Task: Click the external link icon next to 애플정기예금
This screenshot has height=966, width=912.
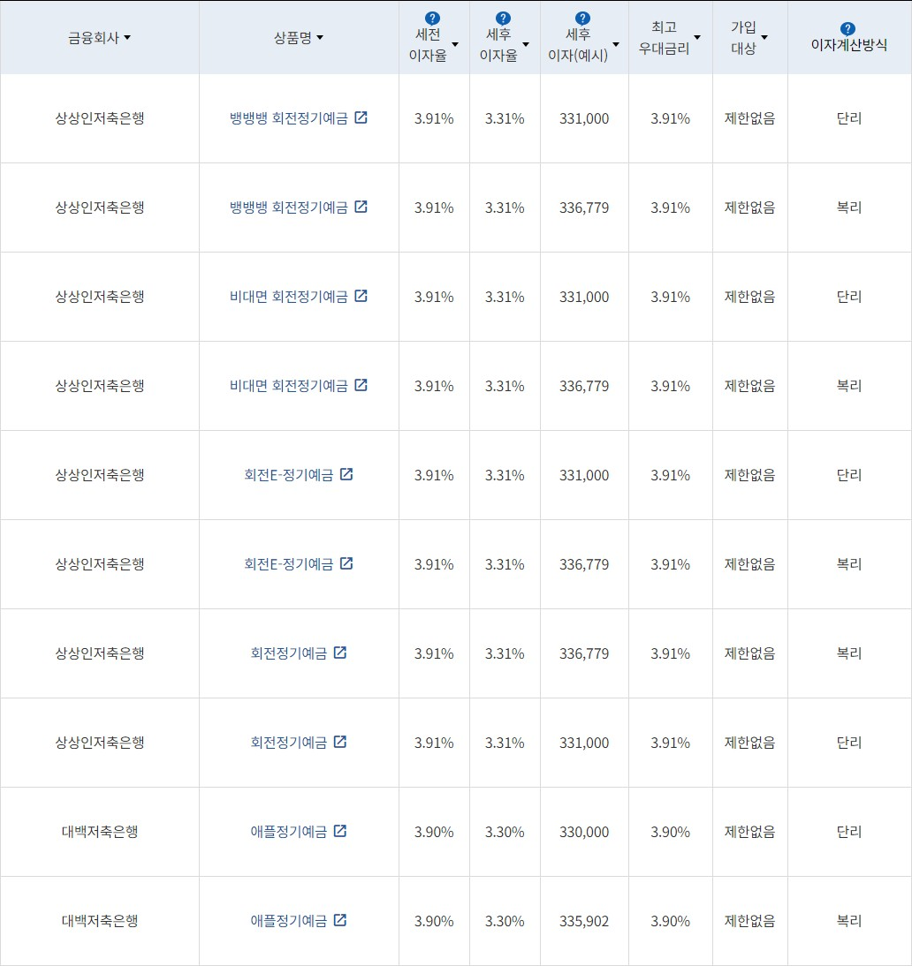Action: [341, 831]
